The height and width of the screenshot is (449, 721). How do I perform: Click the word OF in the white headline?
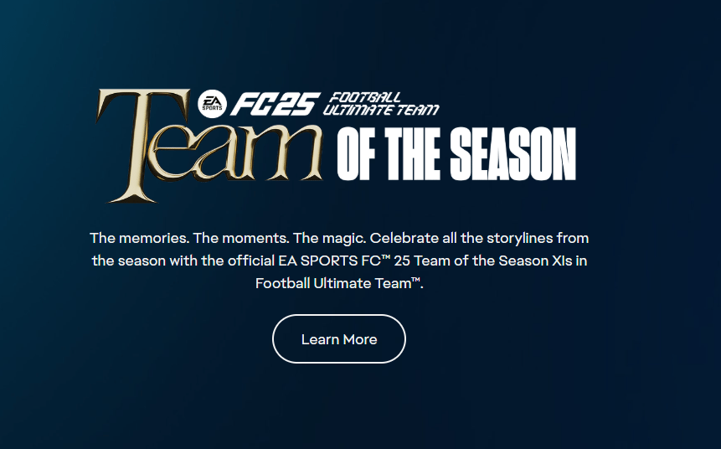coord(356,154)
